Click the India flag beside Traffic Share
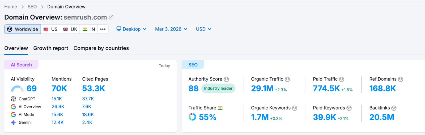 coord(220,108)
